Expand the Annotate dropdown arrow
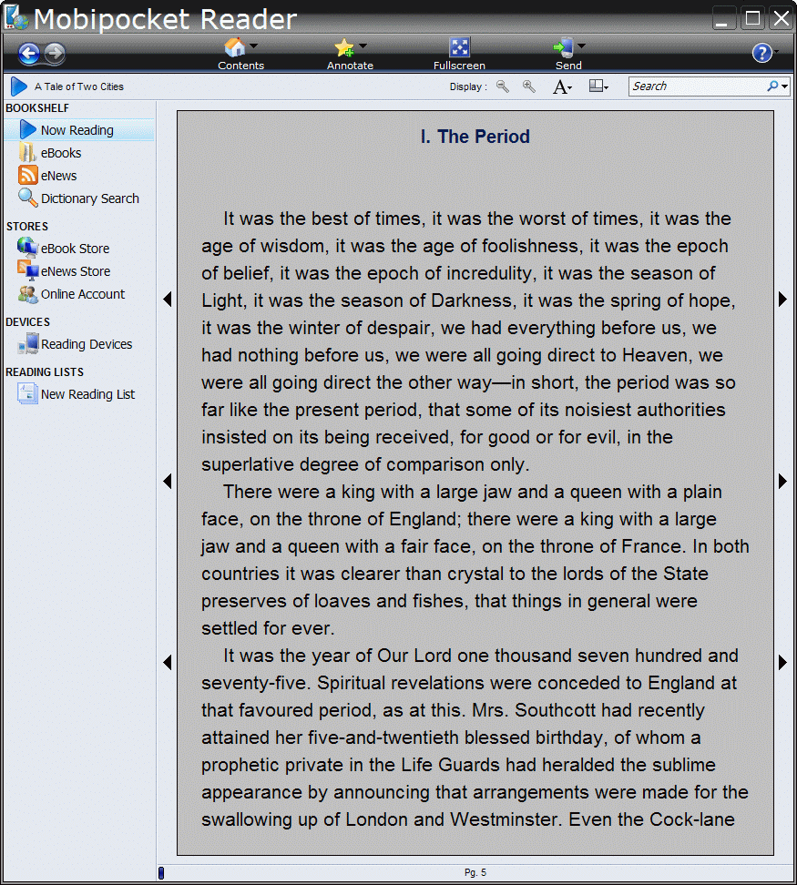 [363, 46]
